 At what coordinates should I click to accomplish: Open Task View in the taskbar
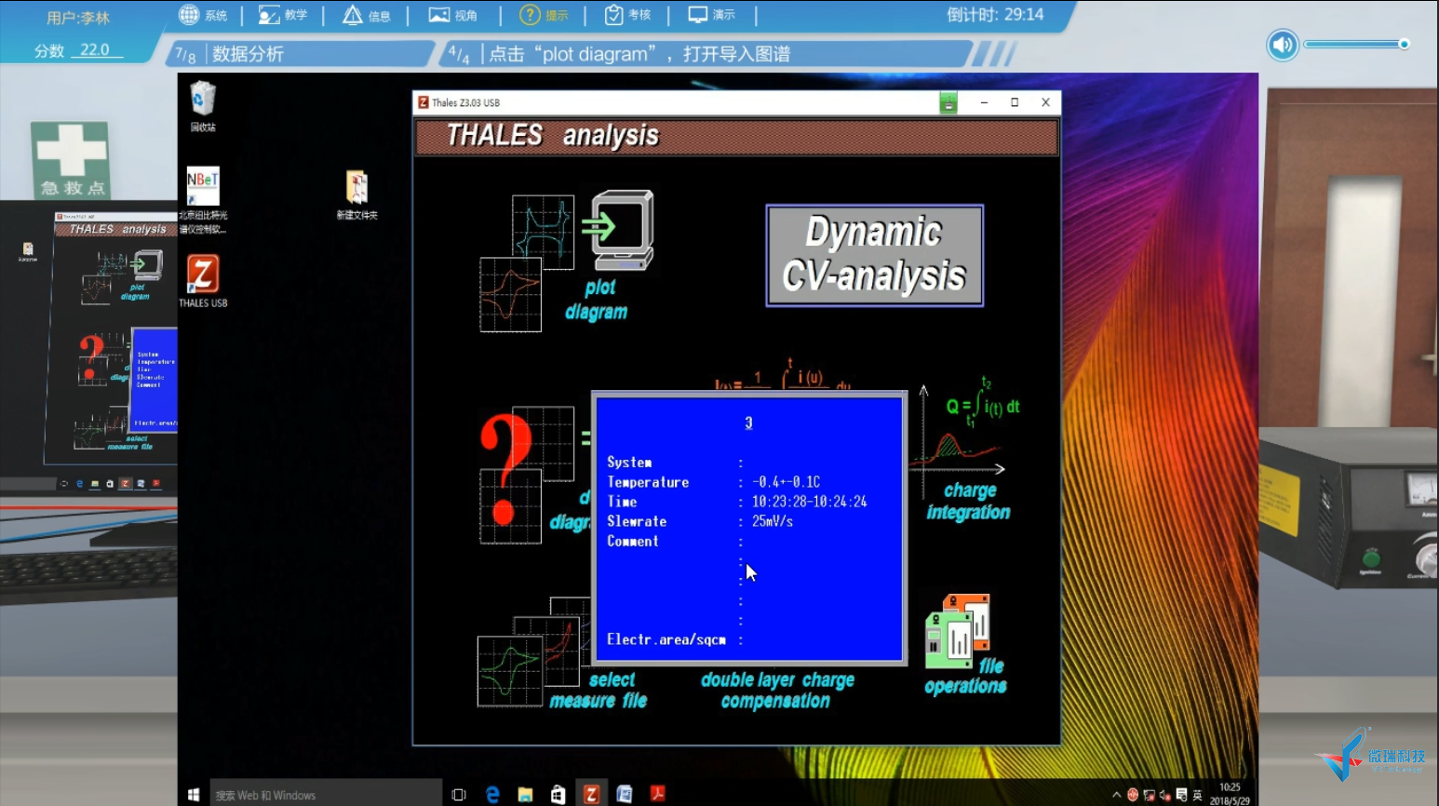pos(458,795)
